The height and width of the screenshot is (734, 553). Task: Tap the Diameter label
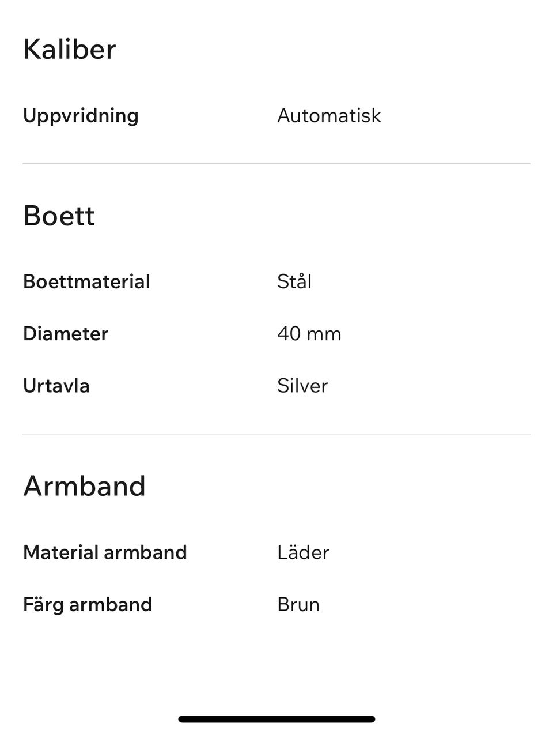point(66,334)
